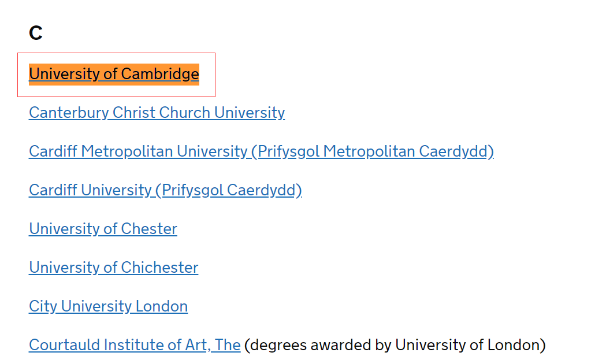Open Courtauld Institute of Art, The link

point(135,345)
